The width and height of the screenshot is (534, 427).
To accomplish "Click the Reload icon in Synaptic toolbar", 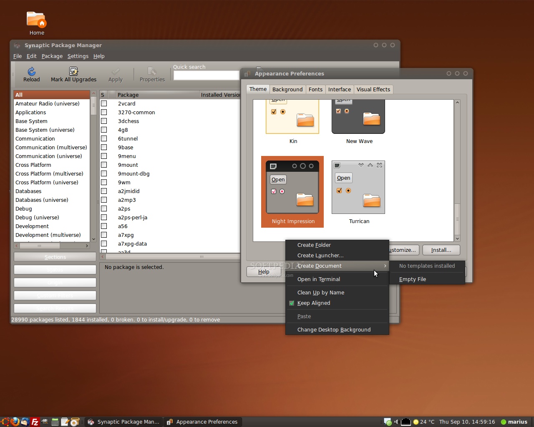I will 31,74.
